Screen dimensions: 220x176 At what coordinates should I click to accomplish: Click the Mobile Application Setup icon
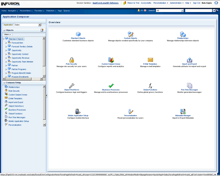click(x=78, y=111)
